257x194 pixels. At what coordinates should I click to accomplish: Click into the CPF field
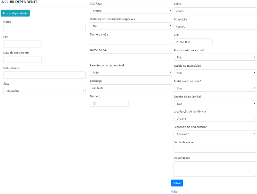click(x=22, y=44)
